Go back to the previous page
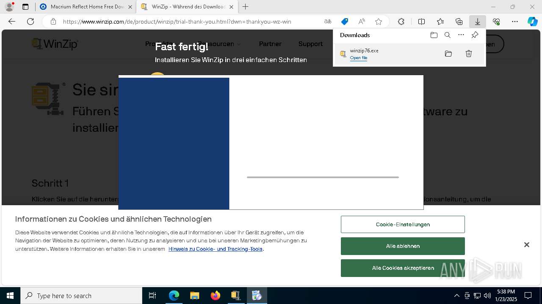Viewport: 542px width, 304px height. coord(12,22)
